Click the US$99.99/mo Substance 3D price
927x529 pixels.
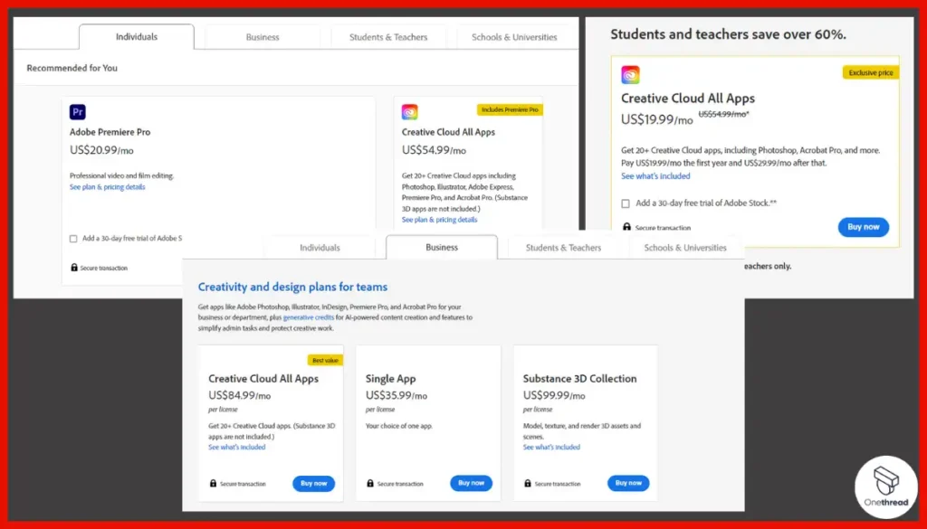[554, 395]
